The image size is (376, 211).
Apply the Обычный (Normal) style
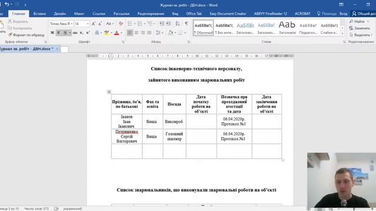[x=203, y=28]
